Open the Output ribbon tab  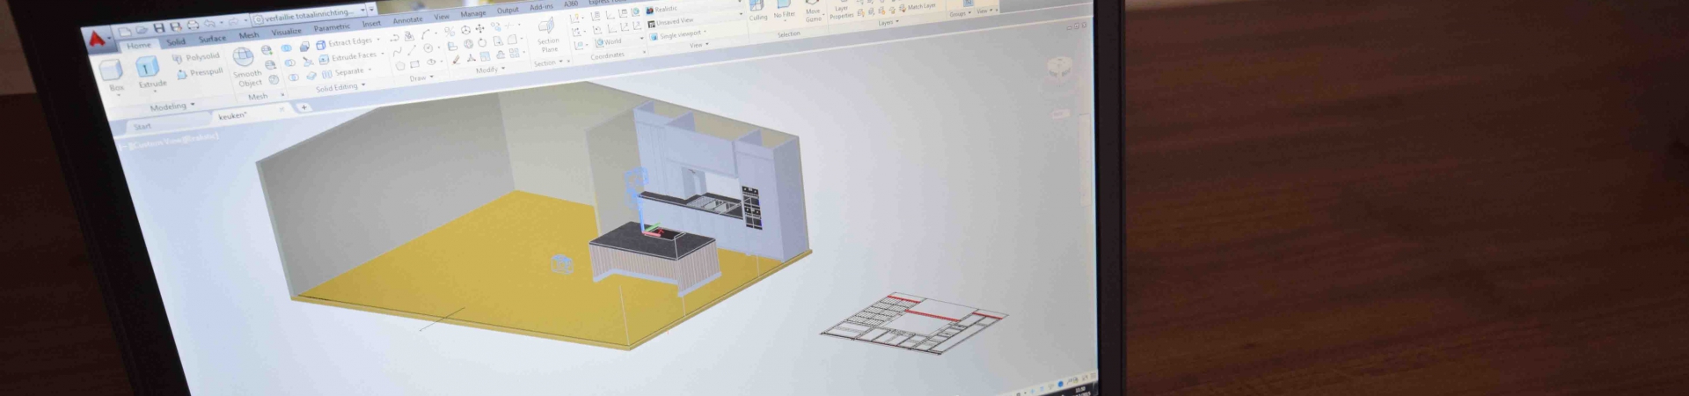click(508, 11)
